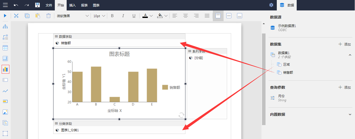
Task: Open the 微软雅黑 font family dropdown
Action: click(73, 16)
